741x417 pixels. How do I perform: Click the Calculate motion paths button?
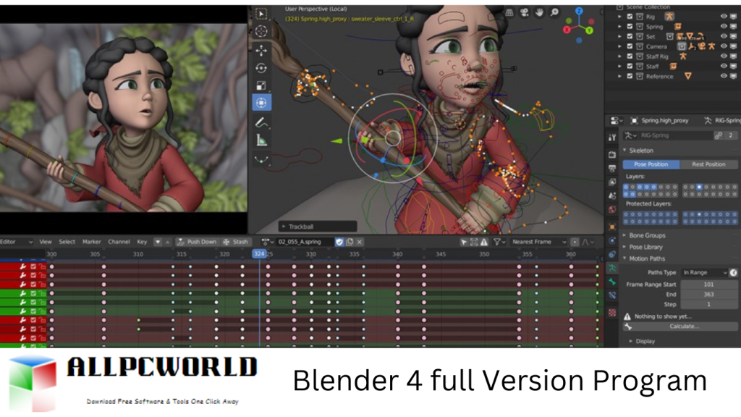680,327
